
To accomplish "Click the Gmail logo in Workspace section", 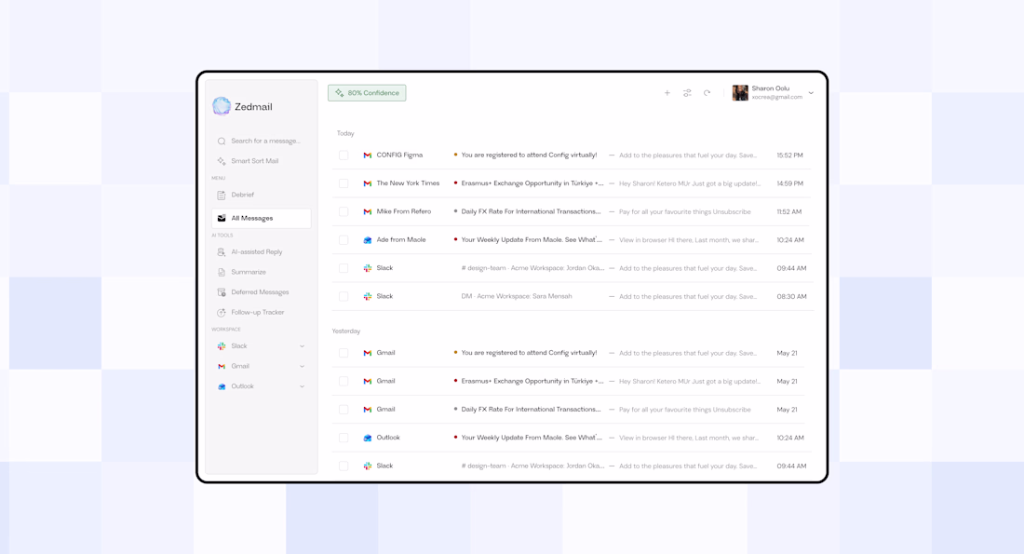I will 222,367.
